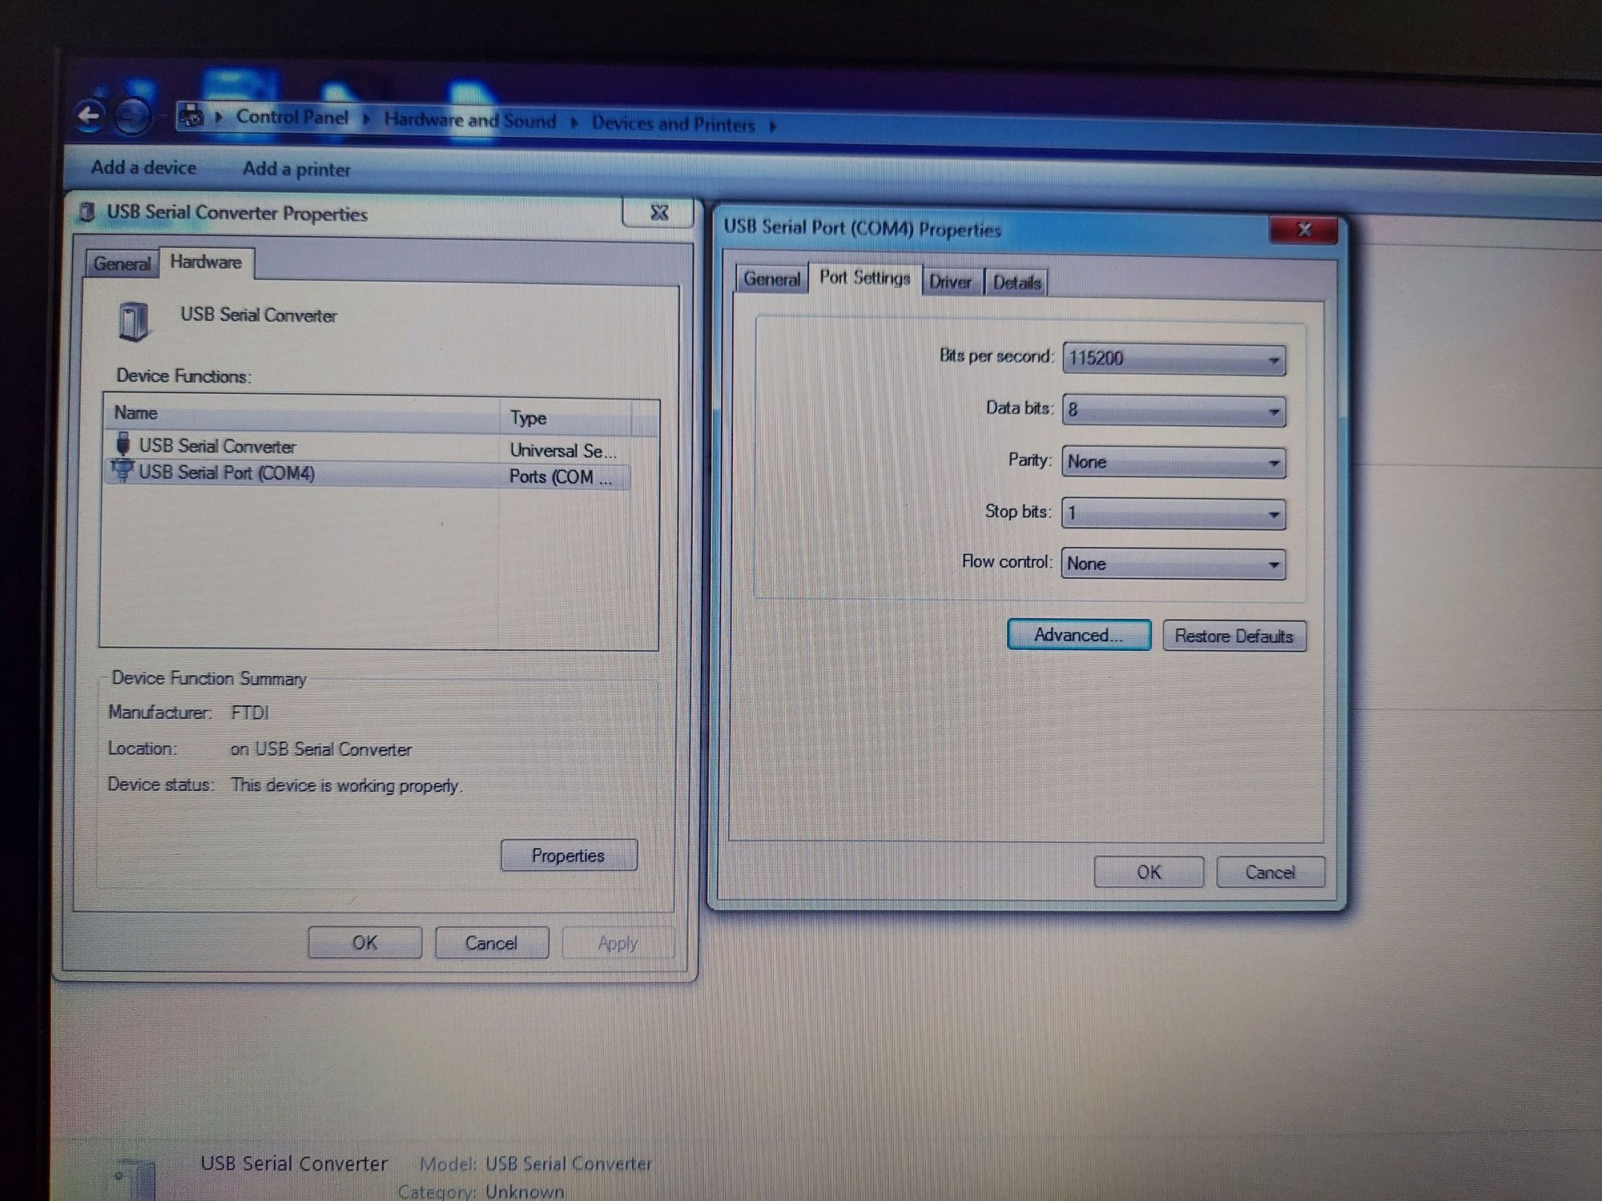Click Hardware and Sound breadcrumb
Viewport: 1602px width, 1201px height.
(469, 120)
